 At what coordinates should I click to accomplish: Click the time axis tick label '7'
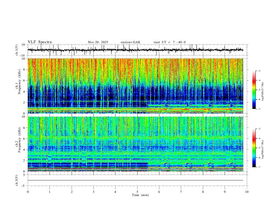click(181, 192)
